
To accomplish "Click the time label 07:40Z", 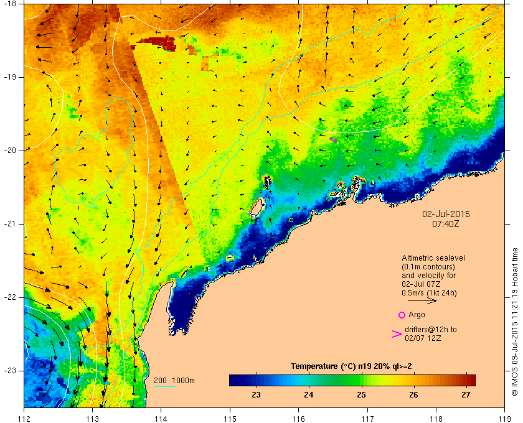I will 446,224.
